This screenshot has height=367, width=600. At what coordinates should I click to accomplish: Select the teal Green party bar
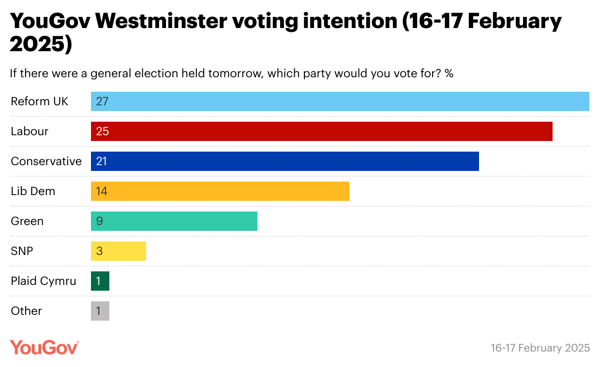click(x=174, y=221)
